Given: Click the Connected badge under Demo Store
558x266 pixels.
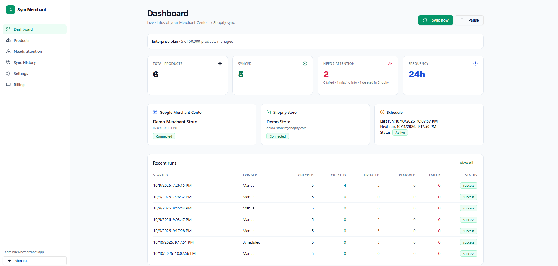Looking at the screenshot, I should coord(278,136).
